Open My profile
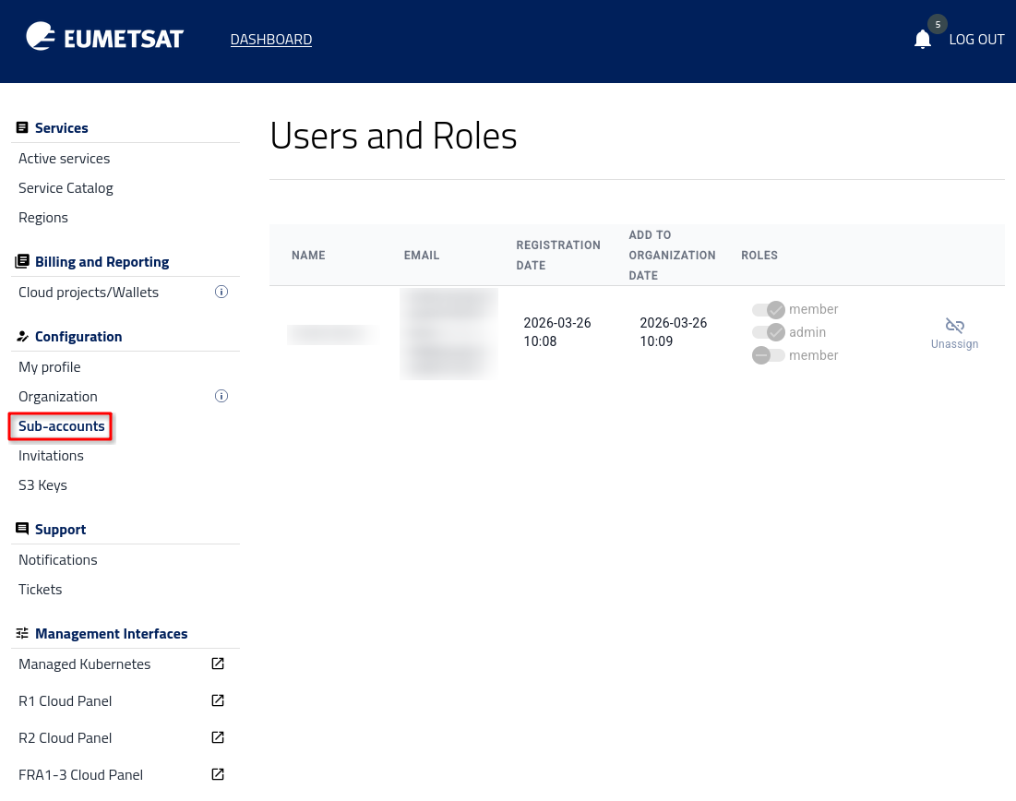 [49, 366]
